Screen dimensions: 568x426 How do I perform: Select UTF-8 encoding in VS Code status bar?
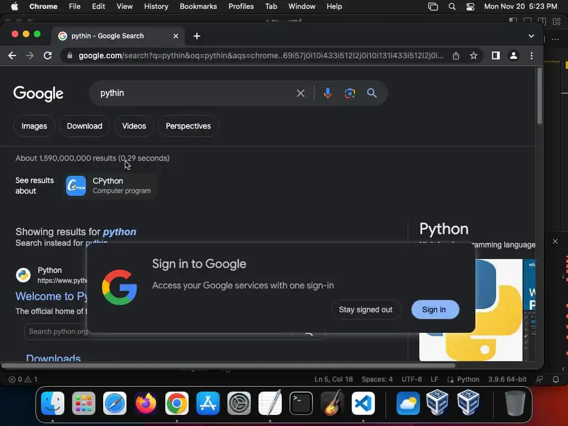click(412, 379)
